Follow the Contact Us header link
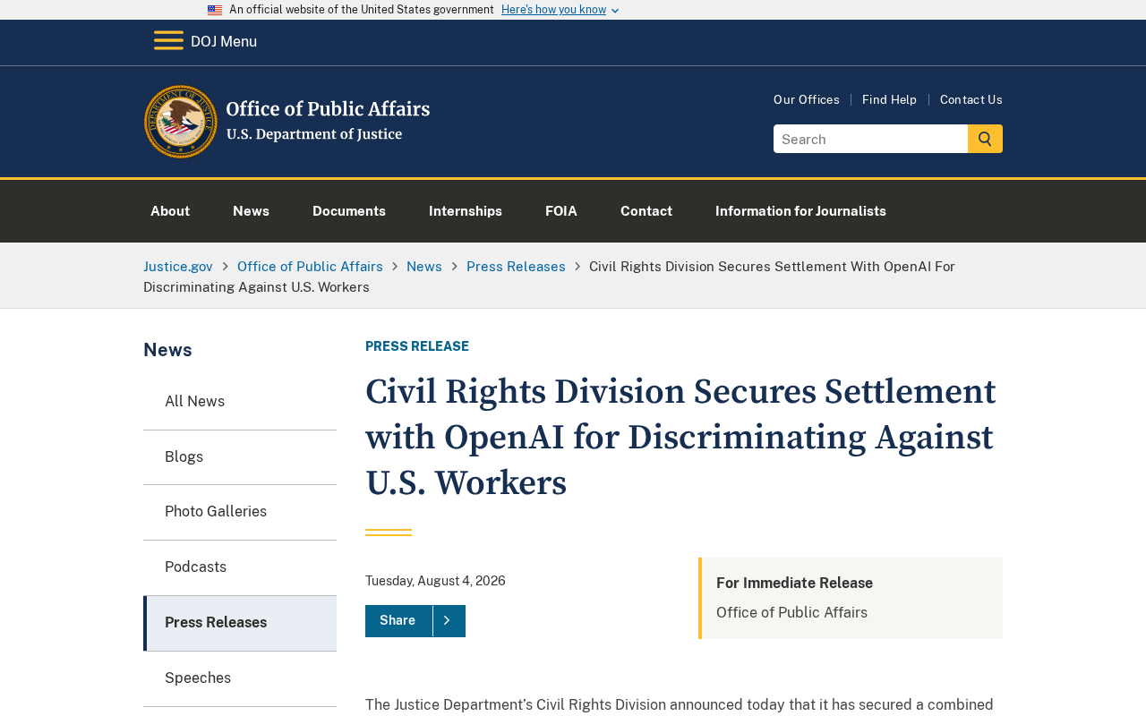1146x716 pixels. (x=971, y=100)
